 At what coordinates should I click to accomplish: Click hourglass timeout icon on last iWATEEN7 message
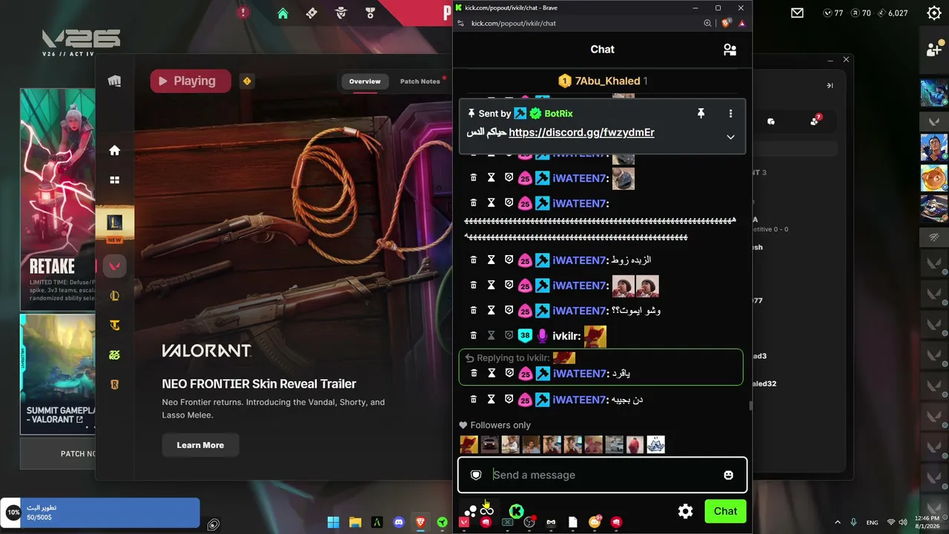coord(491,399)
